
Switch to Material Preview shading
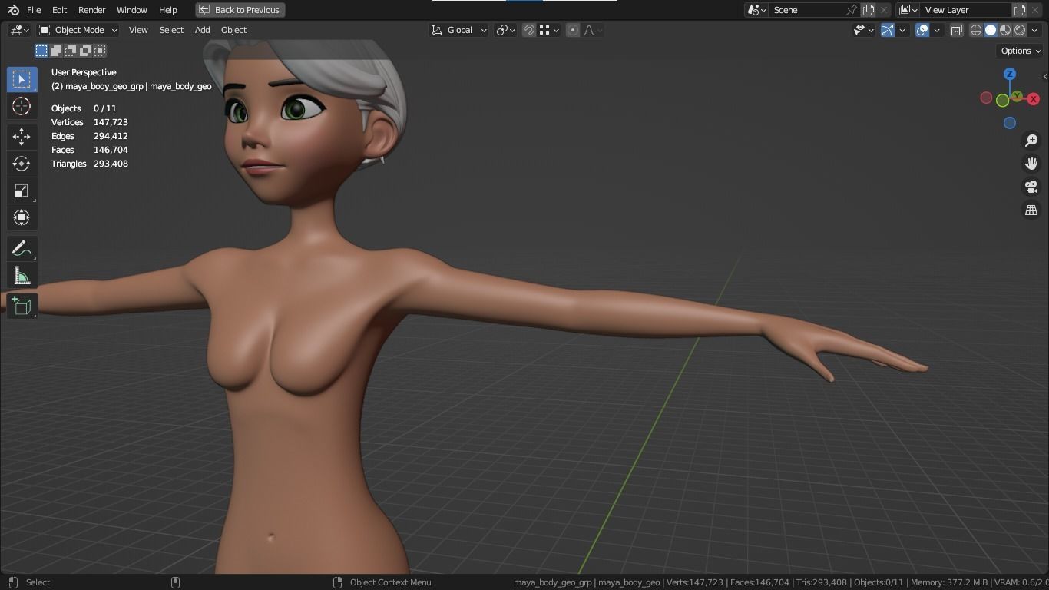pos(1005,30)
